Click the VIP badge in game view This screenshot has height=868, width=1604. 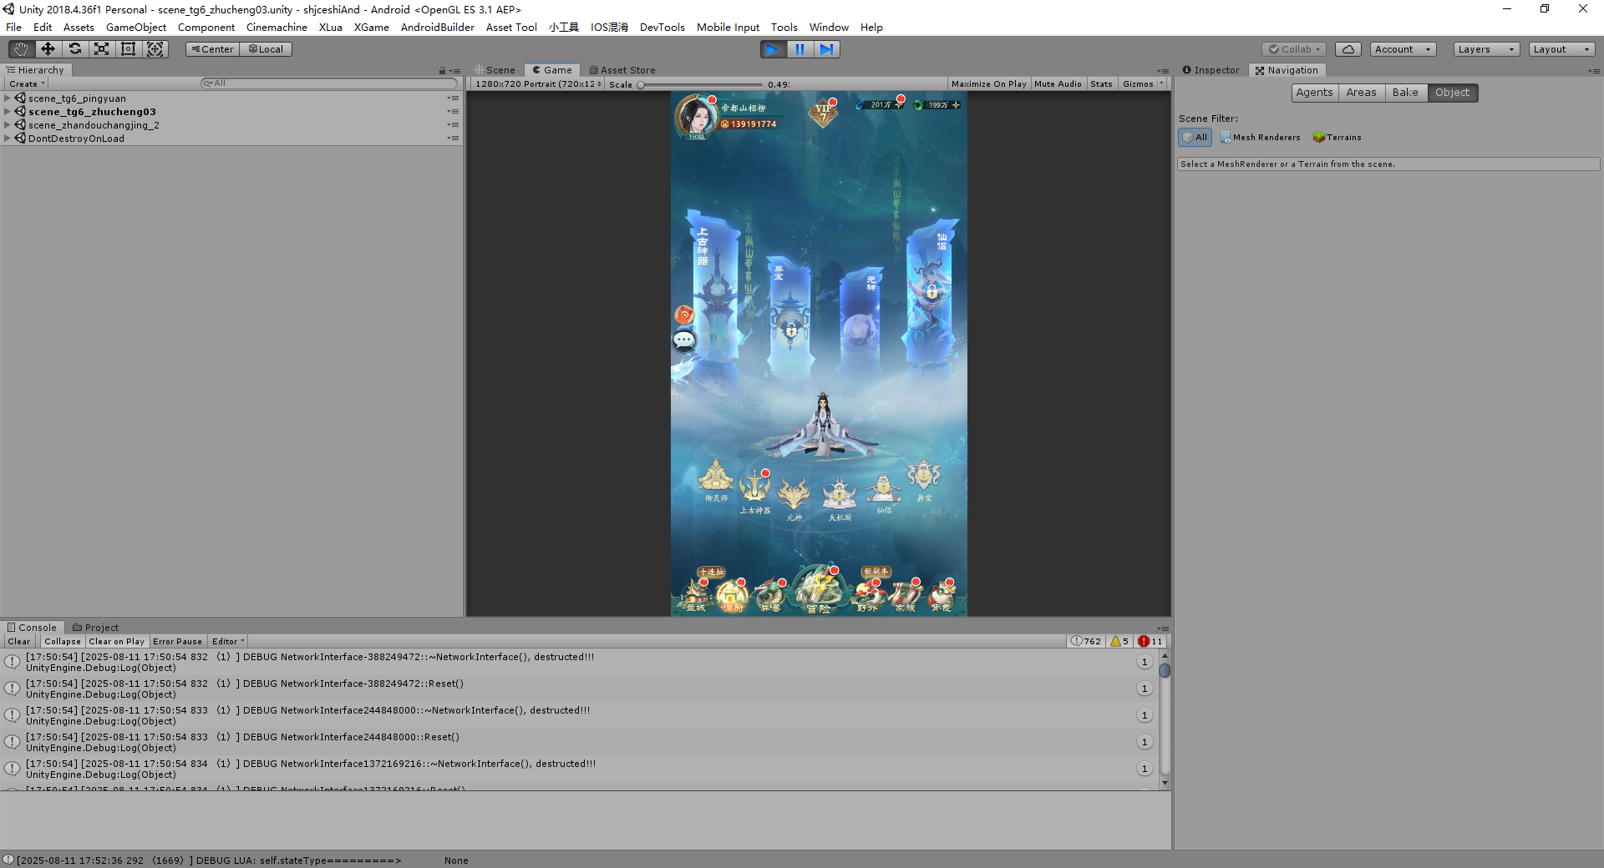pyautogui.click(x=824, y=112)
